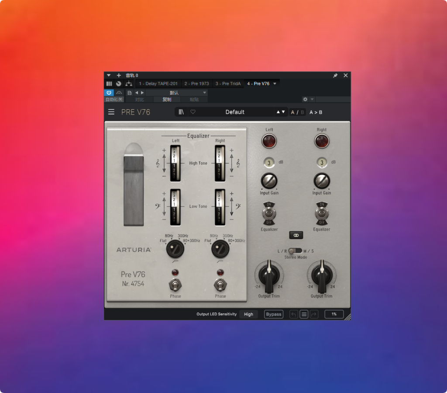Undo the last change arrow
The image size is (447, 393).
pyautogui.click(x=294, y=314)
